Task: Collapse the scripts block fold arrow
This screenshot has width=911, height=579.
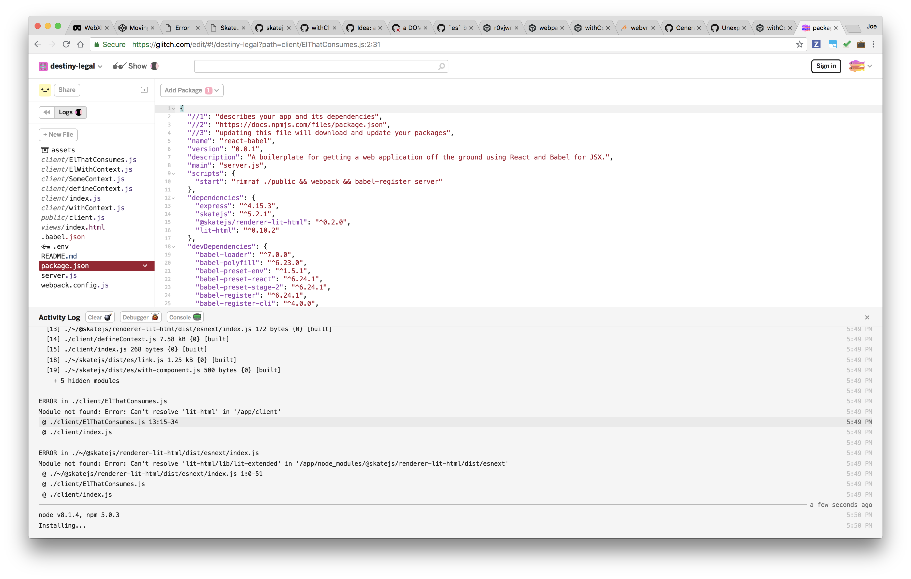Action: pyautogui.click(x=174, y=173)
